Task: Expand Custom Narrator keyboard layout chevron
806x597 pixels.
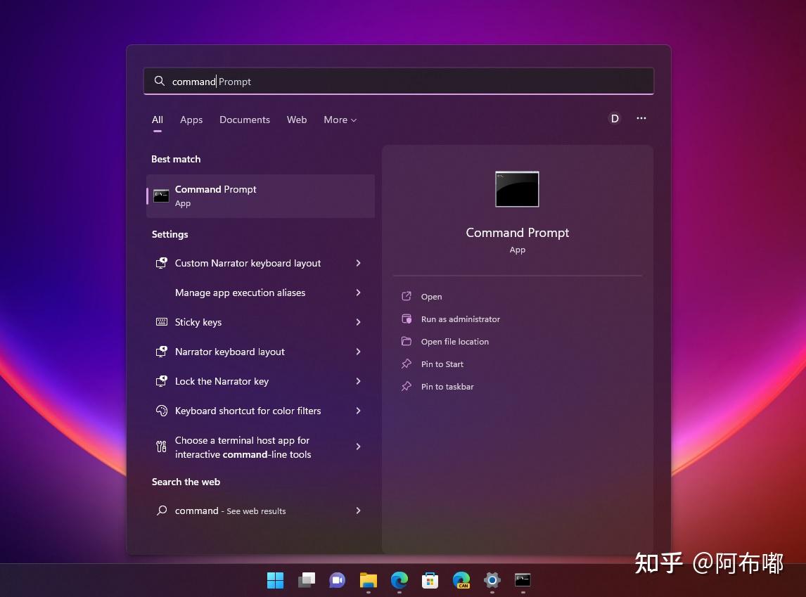Action: point(358,263)
